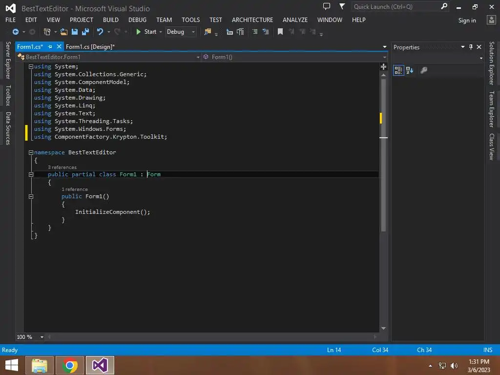Viewport: 500px width, 375px height.
Task: Open the Team Explorer side tab
Action: [492, 109]
